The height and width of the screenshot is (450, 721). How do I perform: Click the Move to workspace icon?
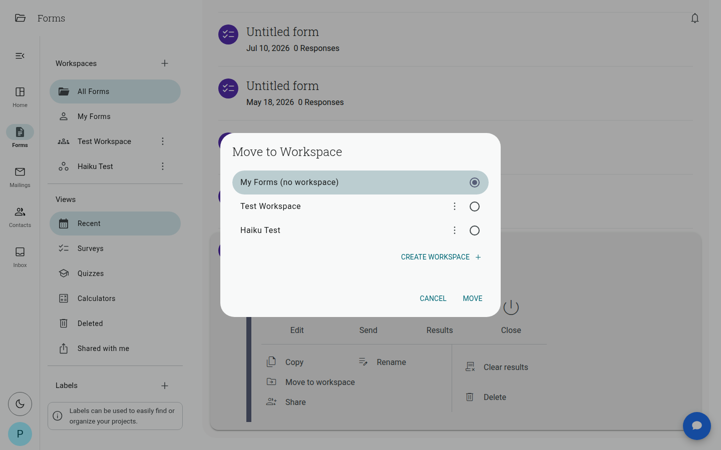[271, 381]
